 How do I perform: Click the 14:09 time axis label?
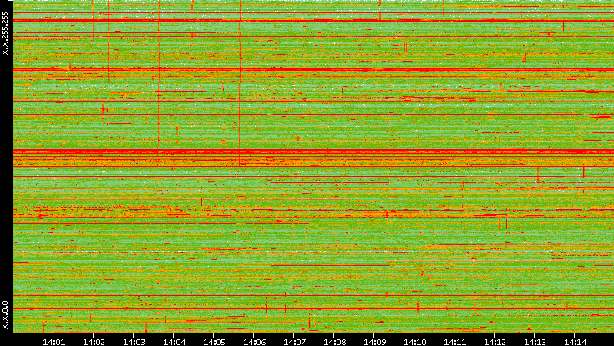pos(374,342)
